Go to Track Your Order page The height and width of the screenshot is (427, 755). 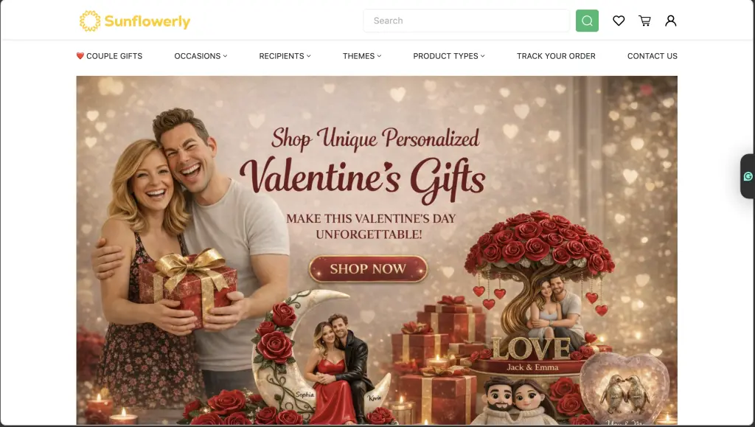pyautogui.click(x=556, y=56)
